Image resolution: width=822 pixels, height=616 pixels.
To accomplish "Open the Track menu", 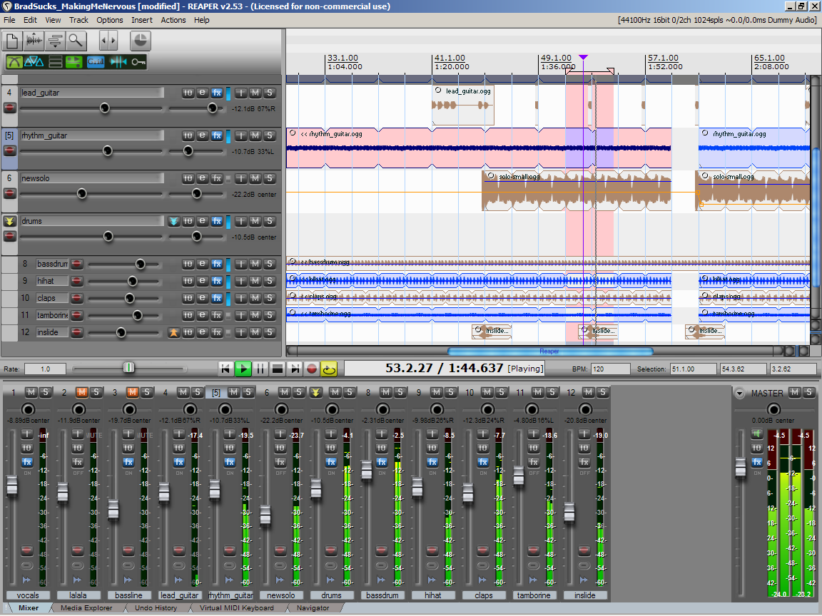I will (x=78, y=20).
